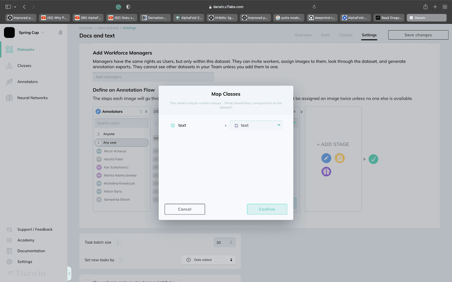The image size is (452, 282).
Task: Click the green Complete stage checkmark icon
Action: tap(373, 159)
